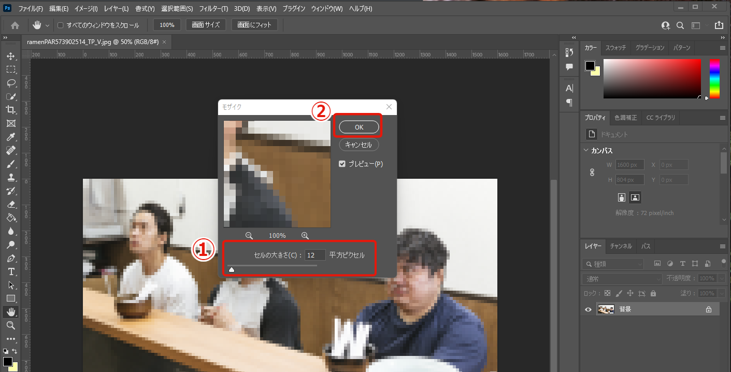
Task: Switch to the チャンネル tab
Action: (x=621, y=246)
